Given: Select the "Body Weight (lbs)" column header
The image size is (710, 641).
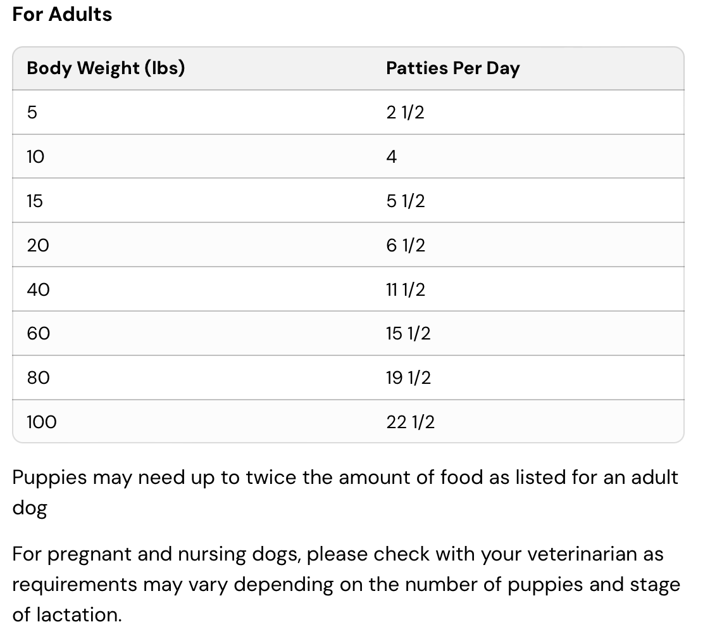Looking at the screenshot, I should [x=106, y=68].
